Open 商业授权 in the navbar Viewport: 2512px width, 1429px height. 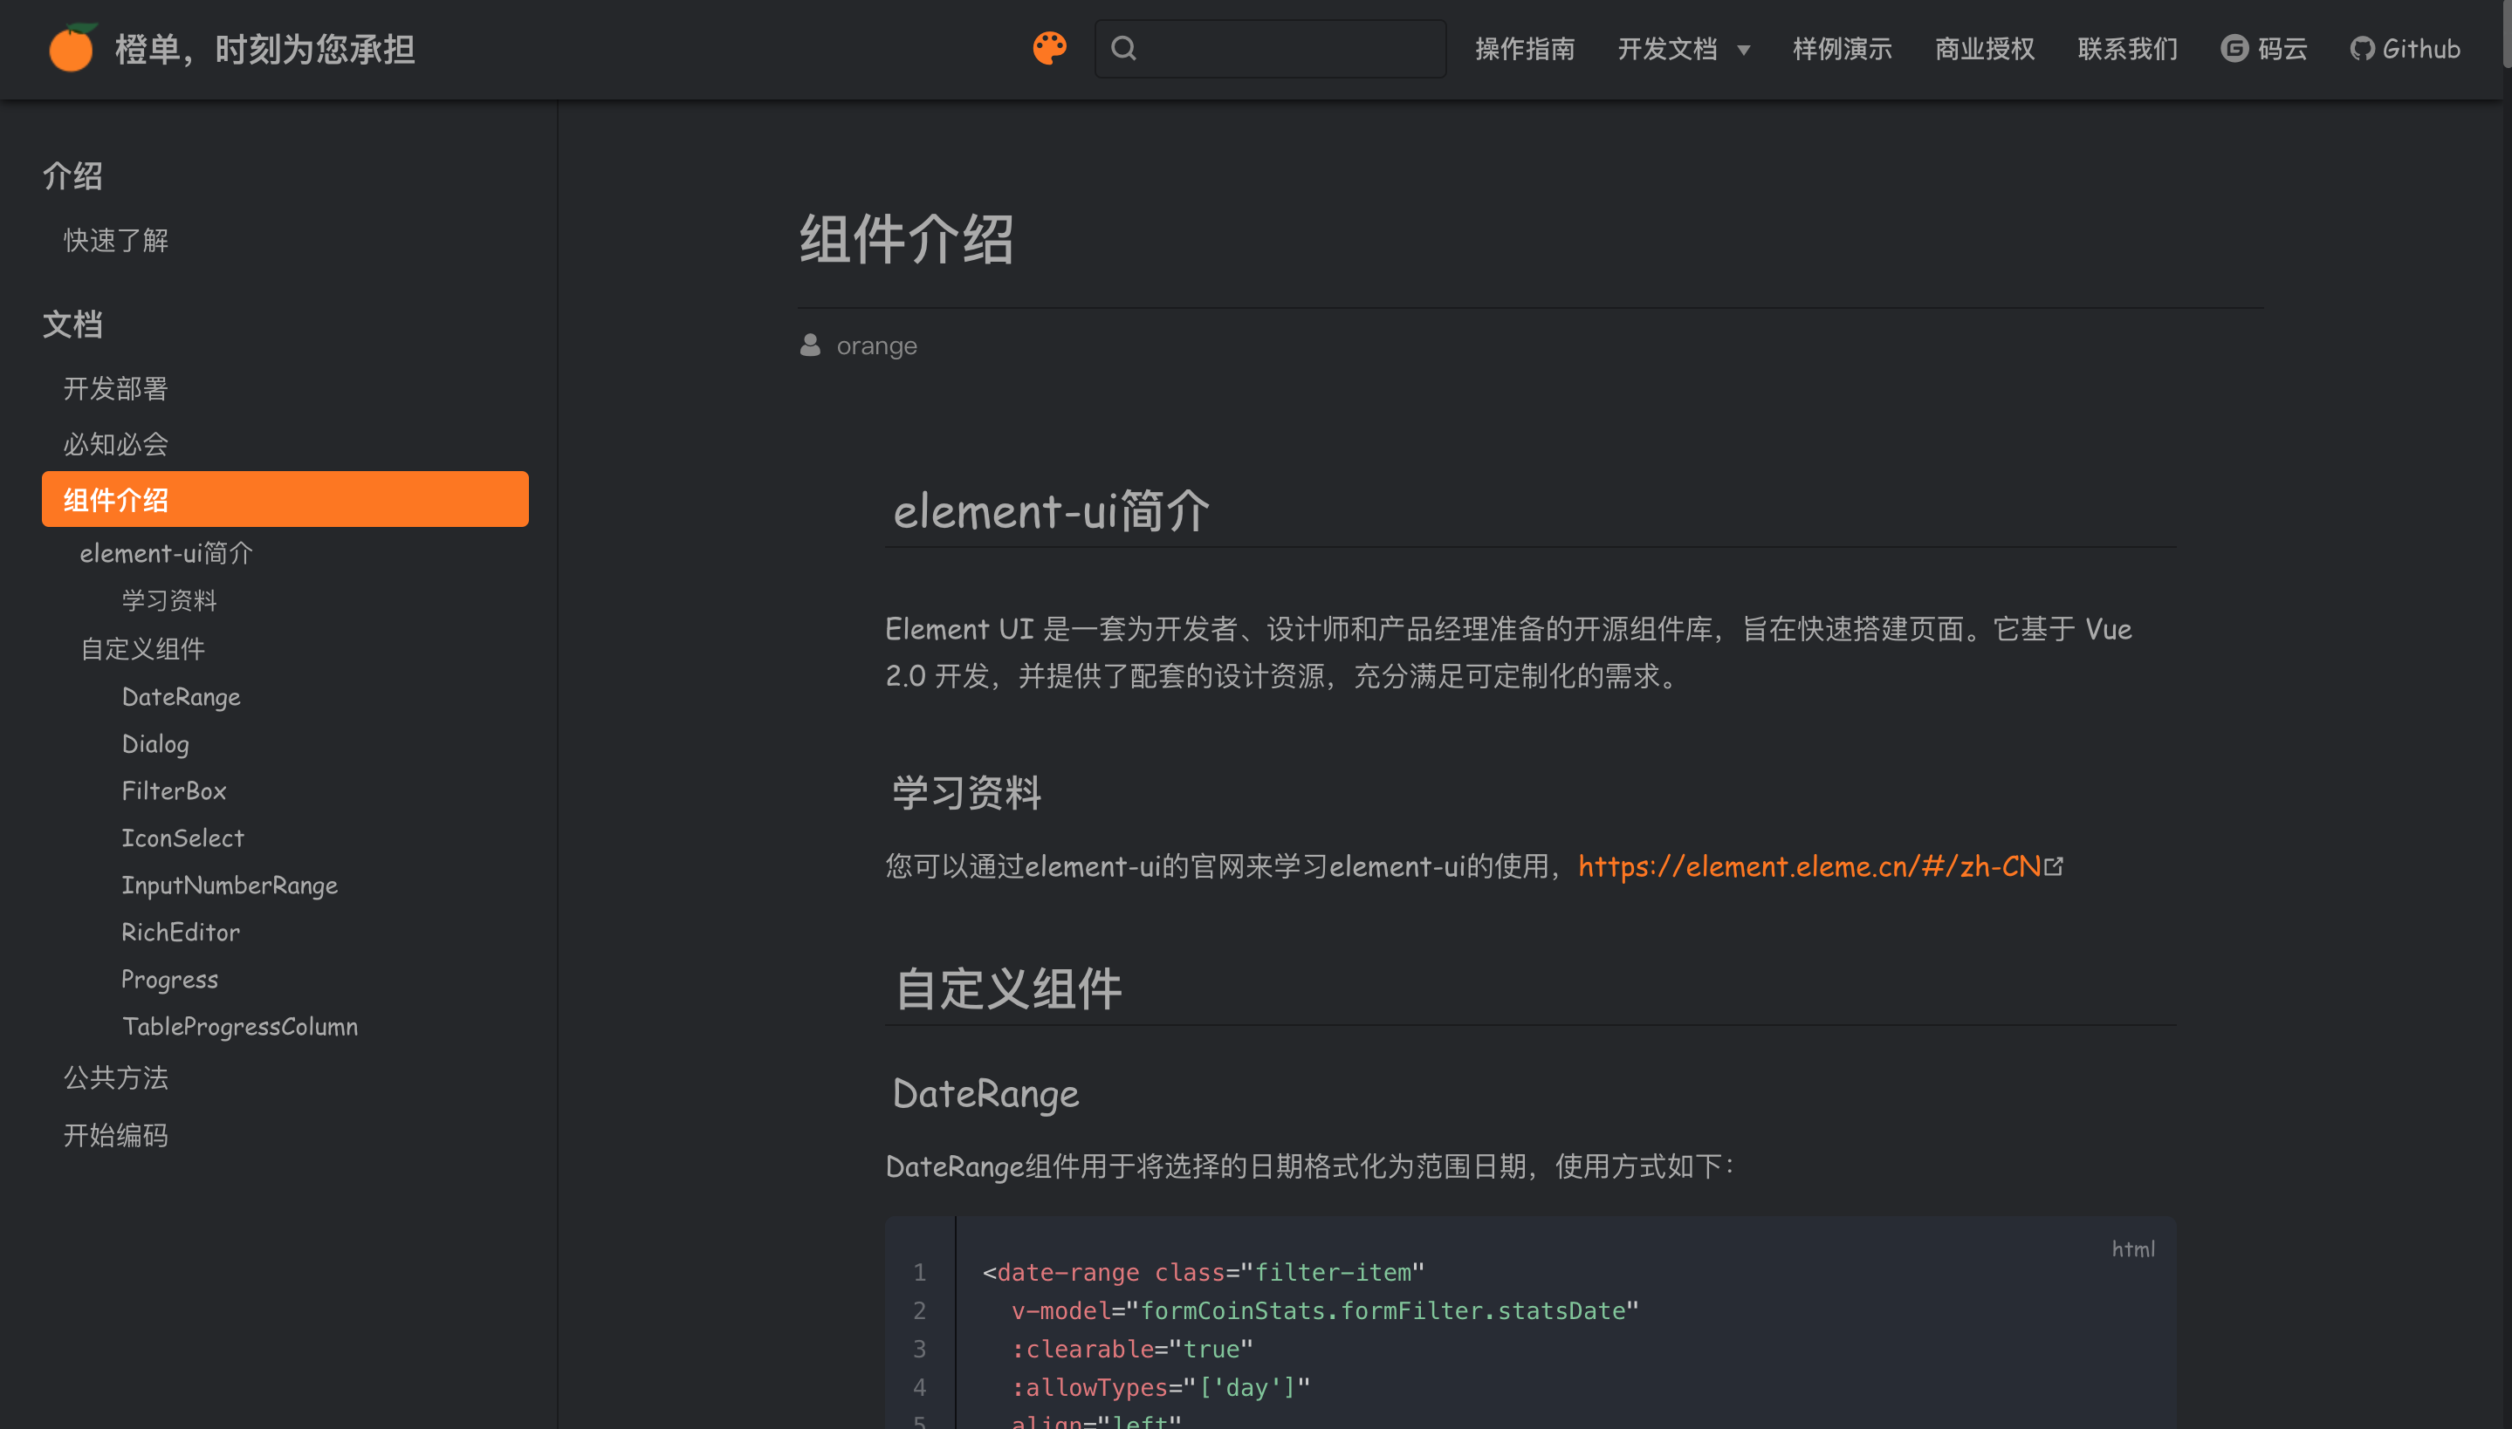point(1984,48)
